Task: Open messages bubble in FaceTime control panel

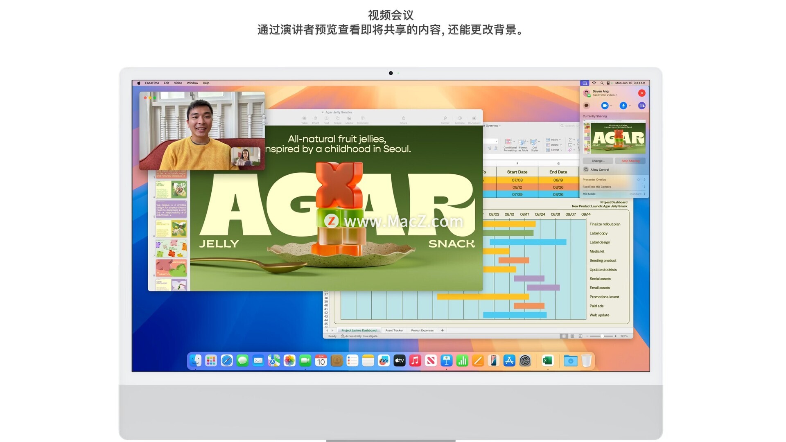Action: 586,106
